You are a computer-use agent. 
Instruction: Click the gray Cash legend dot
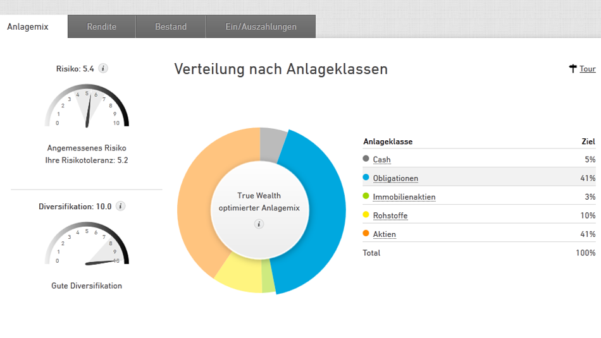coord(366,159)
